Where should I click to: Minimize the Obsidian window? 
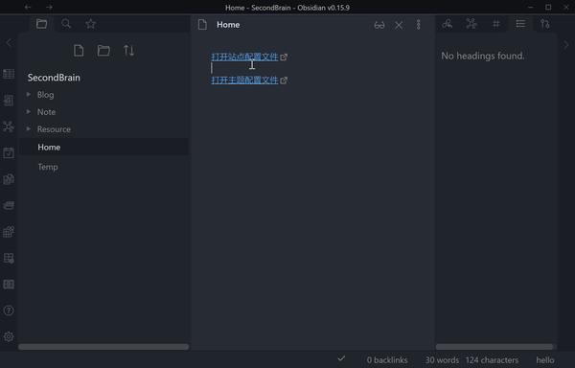pyautogui.click(x=531, y=7)
